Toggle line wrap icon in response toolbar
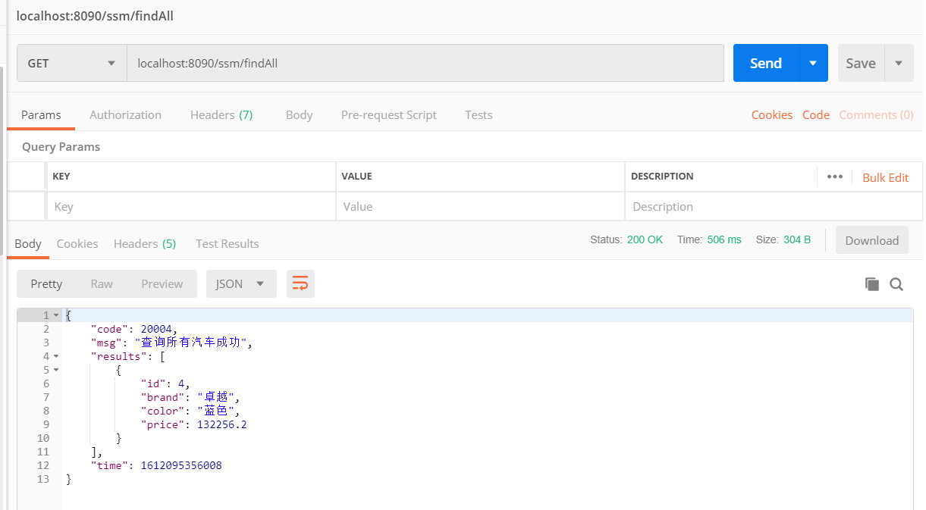Image resolution: width=926 pixels, height=510 pixels. point(300,283)
